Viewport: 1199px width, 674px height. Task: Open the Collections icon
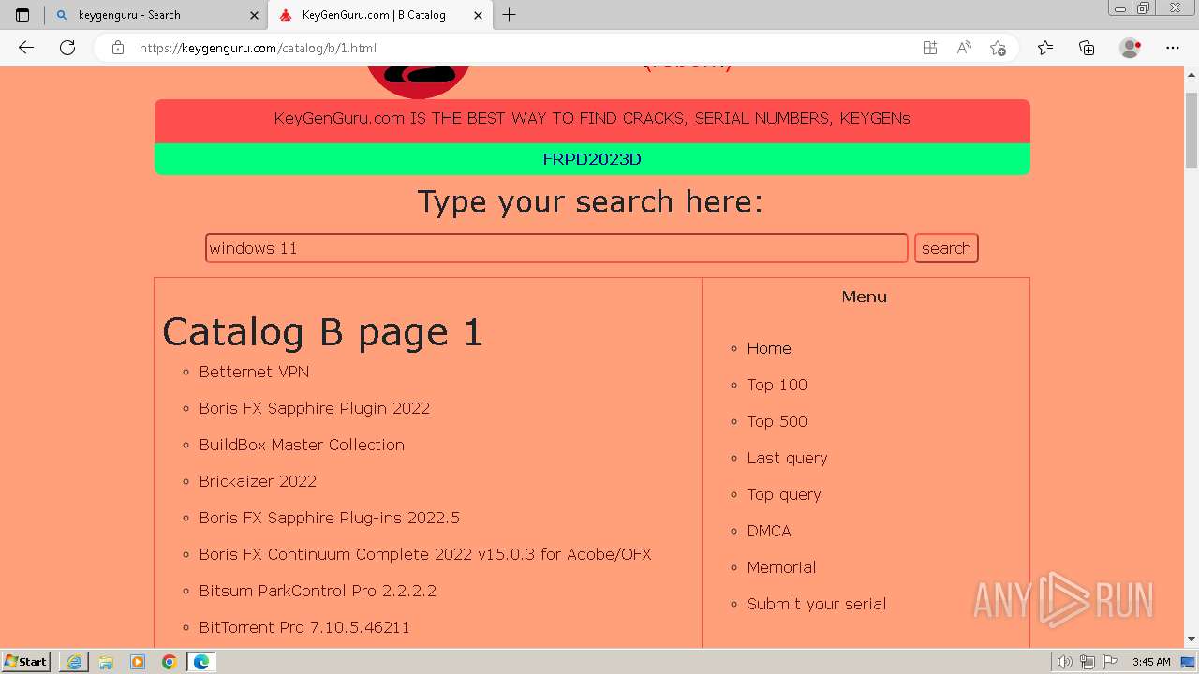point(1087,48)
